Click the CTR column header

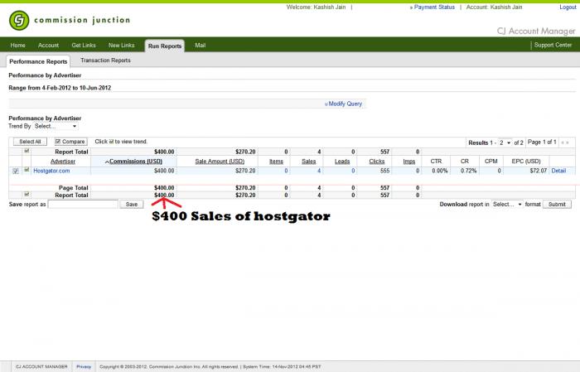tap(436, 162)
